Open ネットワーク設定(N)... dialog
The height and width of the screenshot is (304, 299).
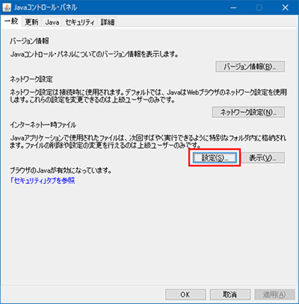(x=248, y=112)
